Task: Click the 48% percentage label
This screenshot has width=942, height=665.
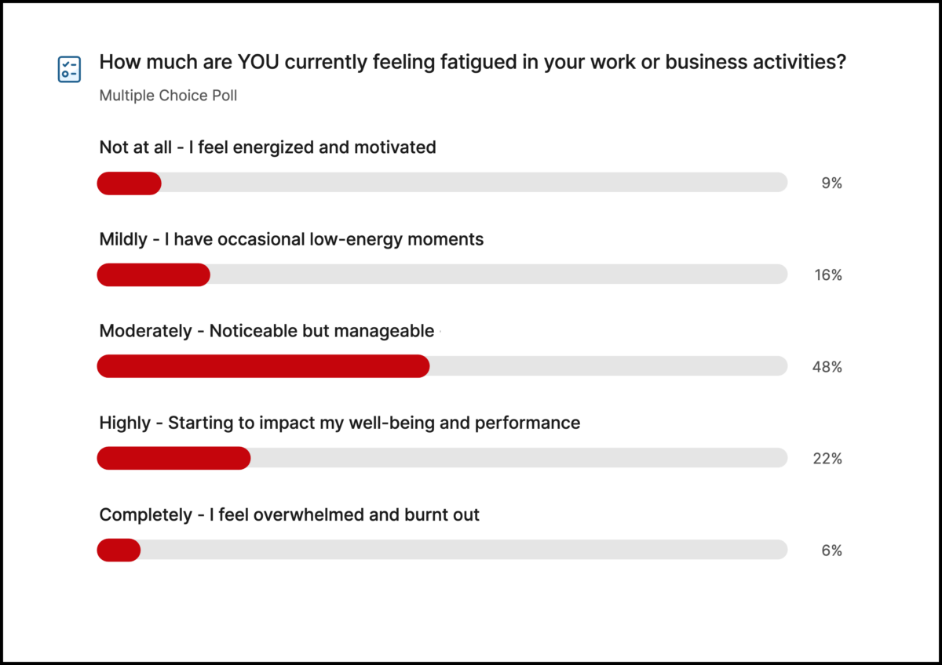Action: pos(827,365)
